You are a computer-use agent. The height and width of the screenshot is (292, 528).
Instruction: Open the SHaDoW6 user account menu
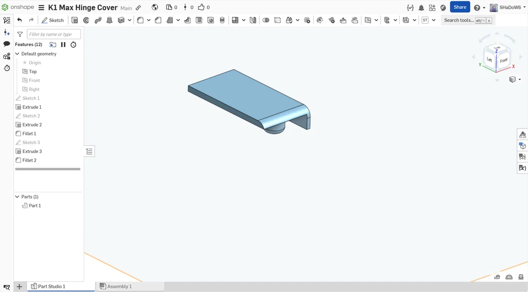click(x=508, y=7)
